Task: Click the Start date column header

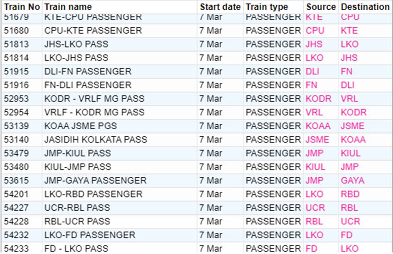Action: point(220,7)
